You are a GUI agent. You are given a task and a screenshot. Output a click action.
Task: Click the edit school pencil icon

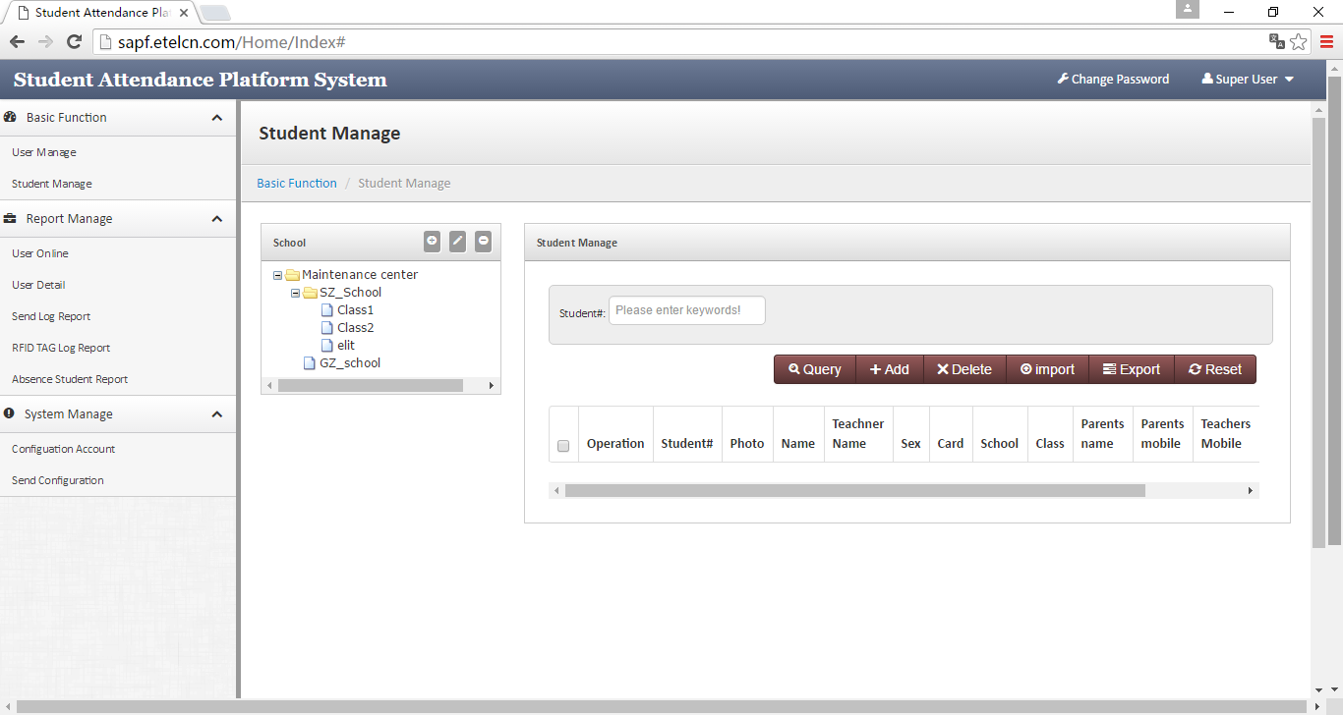click(x=458, y=242)
